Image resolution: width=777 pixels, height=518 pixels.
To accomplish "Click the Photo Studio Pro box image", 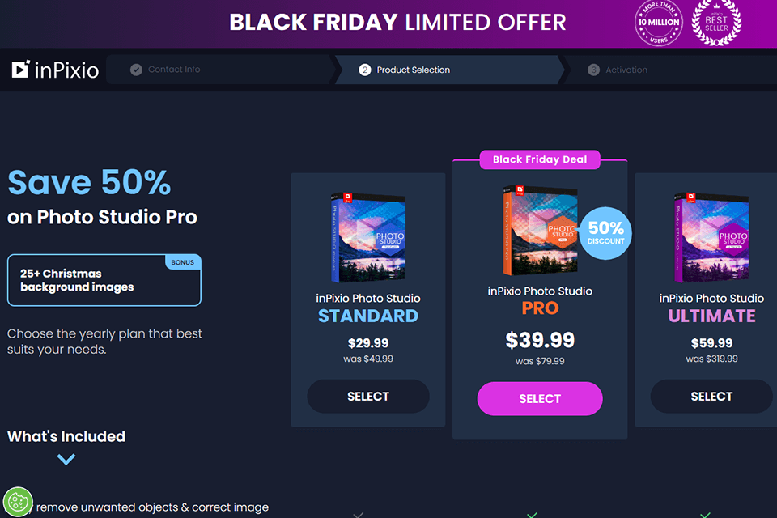I will pos(537,231).
